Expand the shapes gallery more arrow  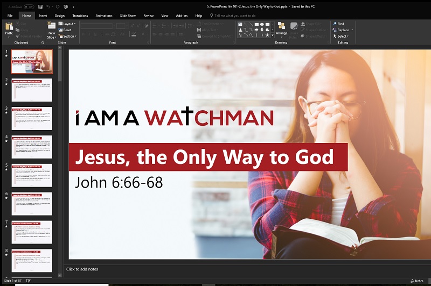click(272, 36)
